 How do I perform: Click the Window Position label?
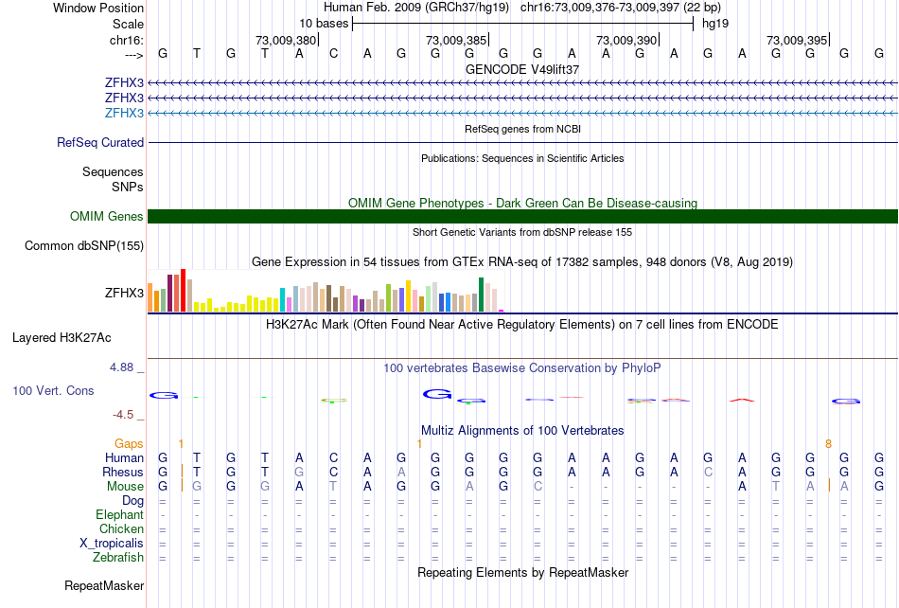tap(98, 8)
